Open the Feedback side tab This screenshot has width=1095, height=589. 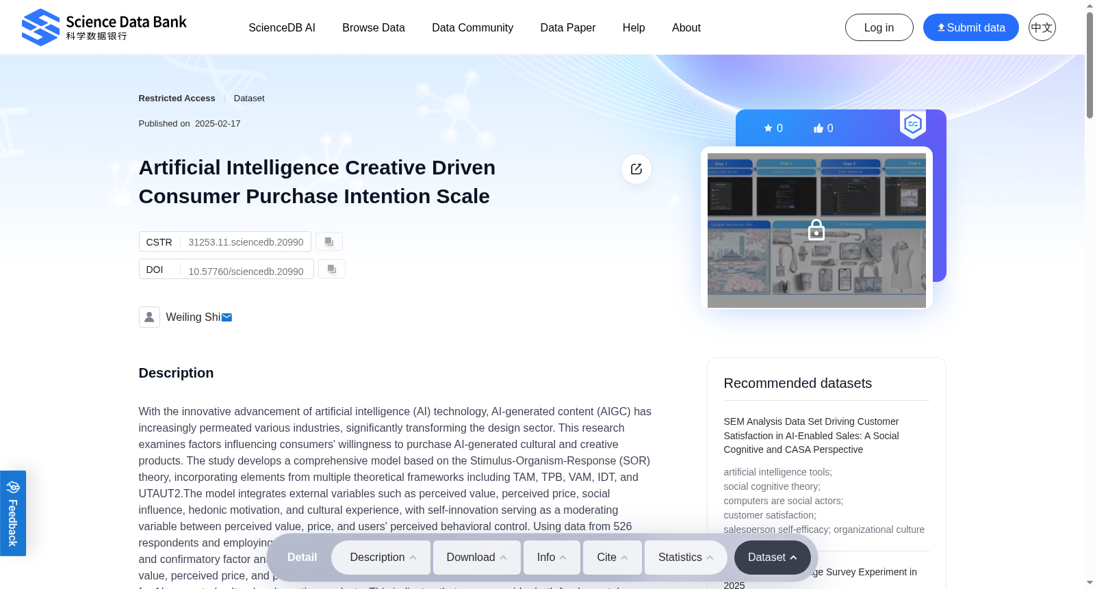13,513
